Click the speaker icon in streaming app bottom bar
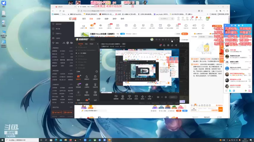Image resolution: width=254 pixels, height=142 pixels. pos(149,97)
